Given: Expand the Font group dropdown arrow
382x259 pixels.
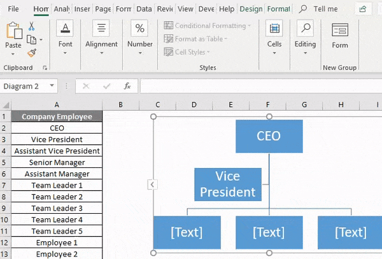Looking at the screenshot, I should point(65,53).
